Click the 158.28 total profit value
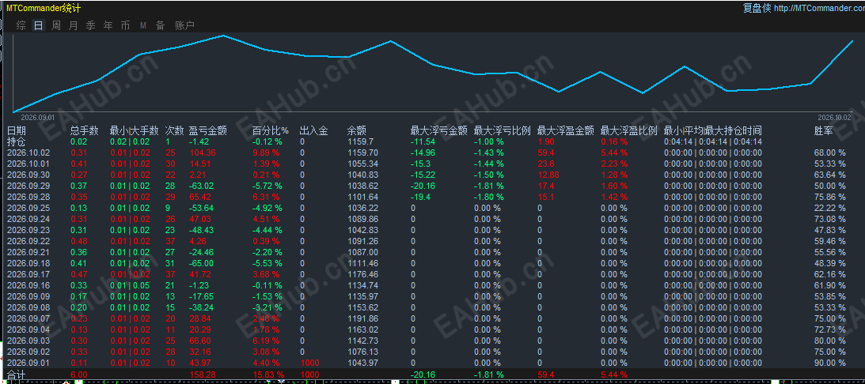Viewport: 865px width, 384px height. [202, 375]
